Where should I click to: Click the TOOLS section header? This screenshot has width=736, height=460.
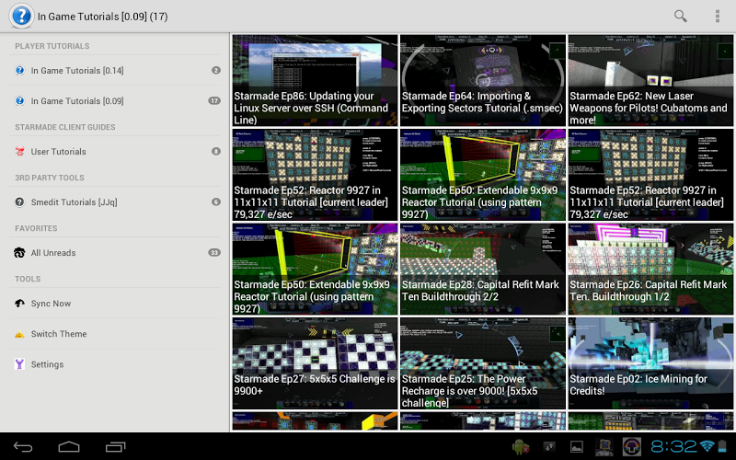[x=28, y=280]
